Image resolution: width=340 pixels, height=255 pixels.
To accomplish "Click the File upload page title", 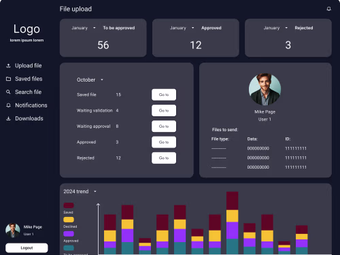I will (x=75, y=9).
